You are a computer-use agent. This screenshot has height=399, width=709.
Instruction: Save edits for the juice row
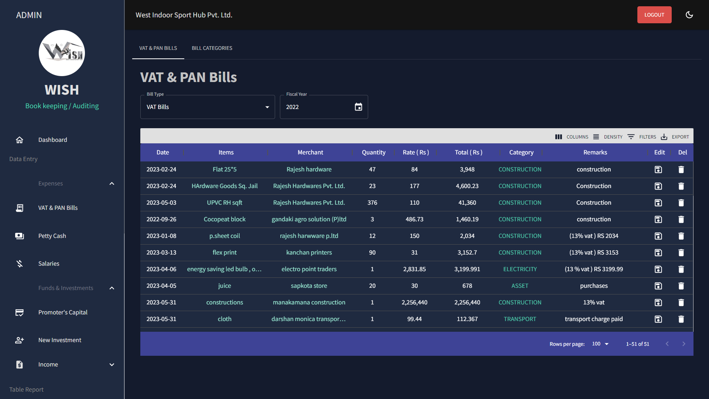click(x=658, y=286)
